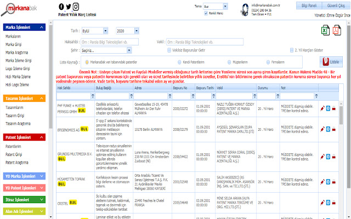Check the Vekilsiz Başvurular Getir option
The width and height of the screenshot is (351, 219).
(x=169, y=50)
